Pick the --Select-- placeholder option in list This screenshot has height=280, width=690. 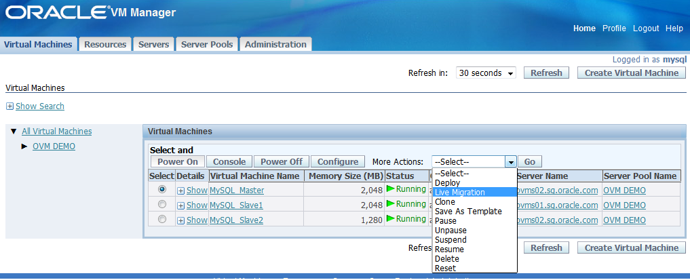coord(474,174)
